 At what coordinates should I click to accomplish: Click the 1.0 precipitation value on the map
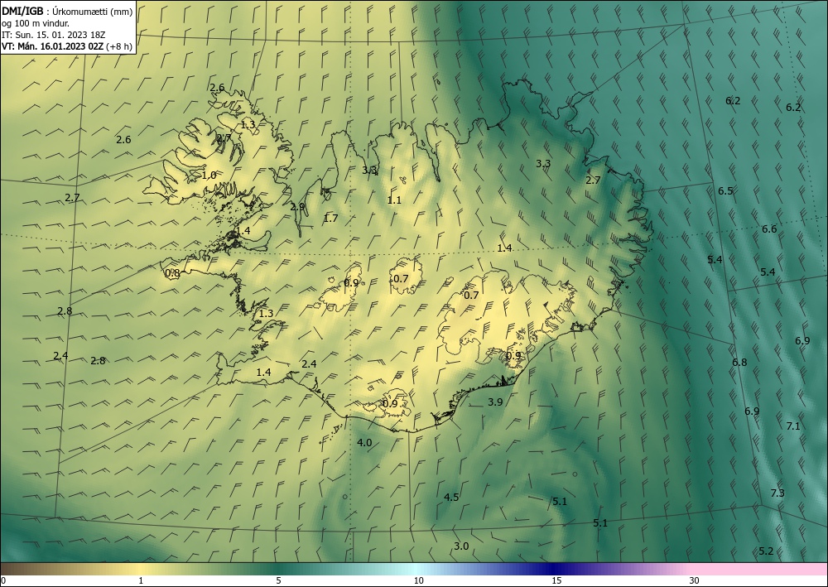[209, 176]
